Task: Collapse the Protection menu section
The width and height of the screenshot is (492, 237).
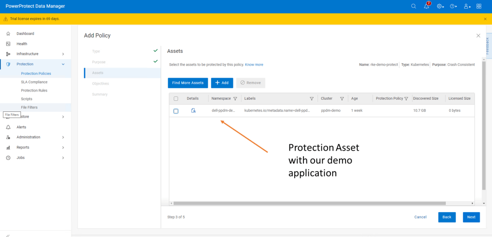Action: [x=63, y=64]
